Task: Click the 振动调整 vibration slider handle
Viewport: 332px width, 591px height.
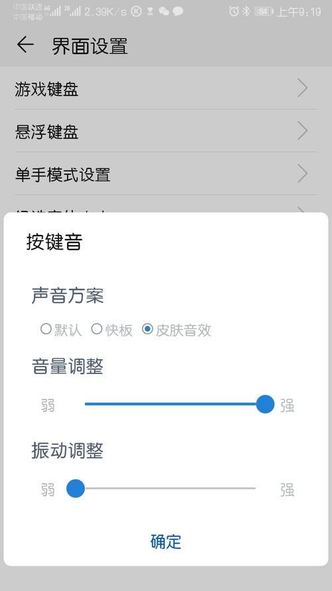Action: [x=76, y=488]
